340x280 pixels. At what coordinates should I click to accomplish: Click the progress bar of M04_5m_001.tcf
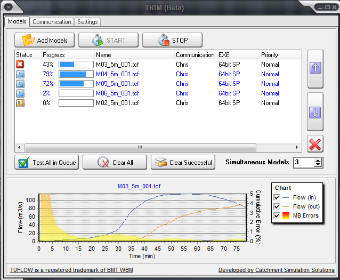pyautogui.click(x=76, y=74)
